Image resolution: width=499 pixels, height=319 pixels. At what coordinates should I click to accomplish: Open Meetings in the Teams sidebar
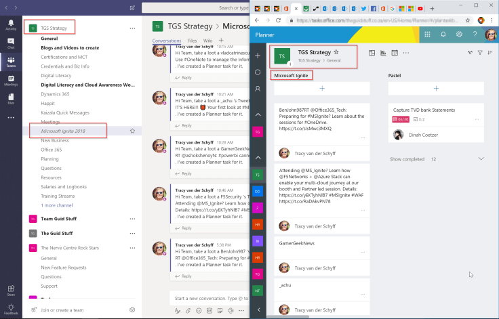(11, 81)
